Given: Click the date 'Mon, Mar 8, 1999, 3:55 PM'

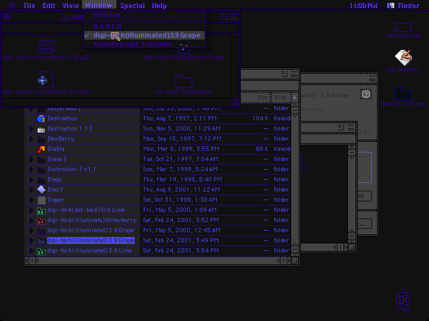Looking at the screenshot, I should tap(181, 149).
